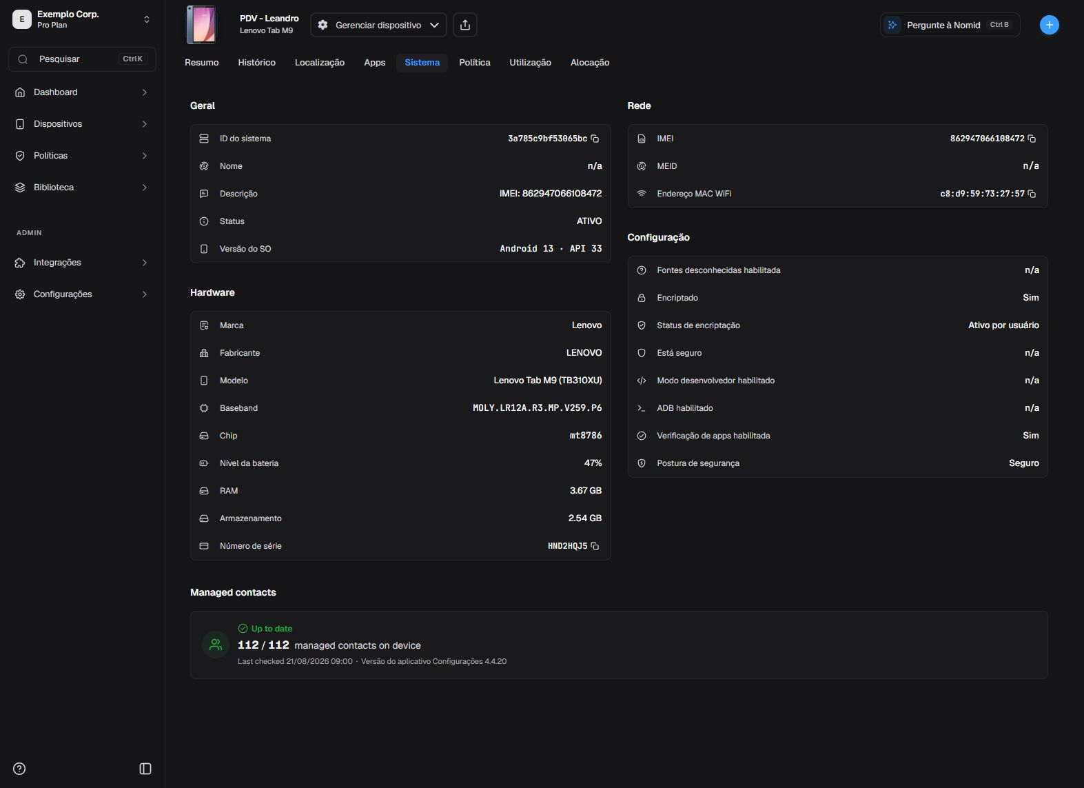Copy the system ID value

coord(595,139)
